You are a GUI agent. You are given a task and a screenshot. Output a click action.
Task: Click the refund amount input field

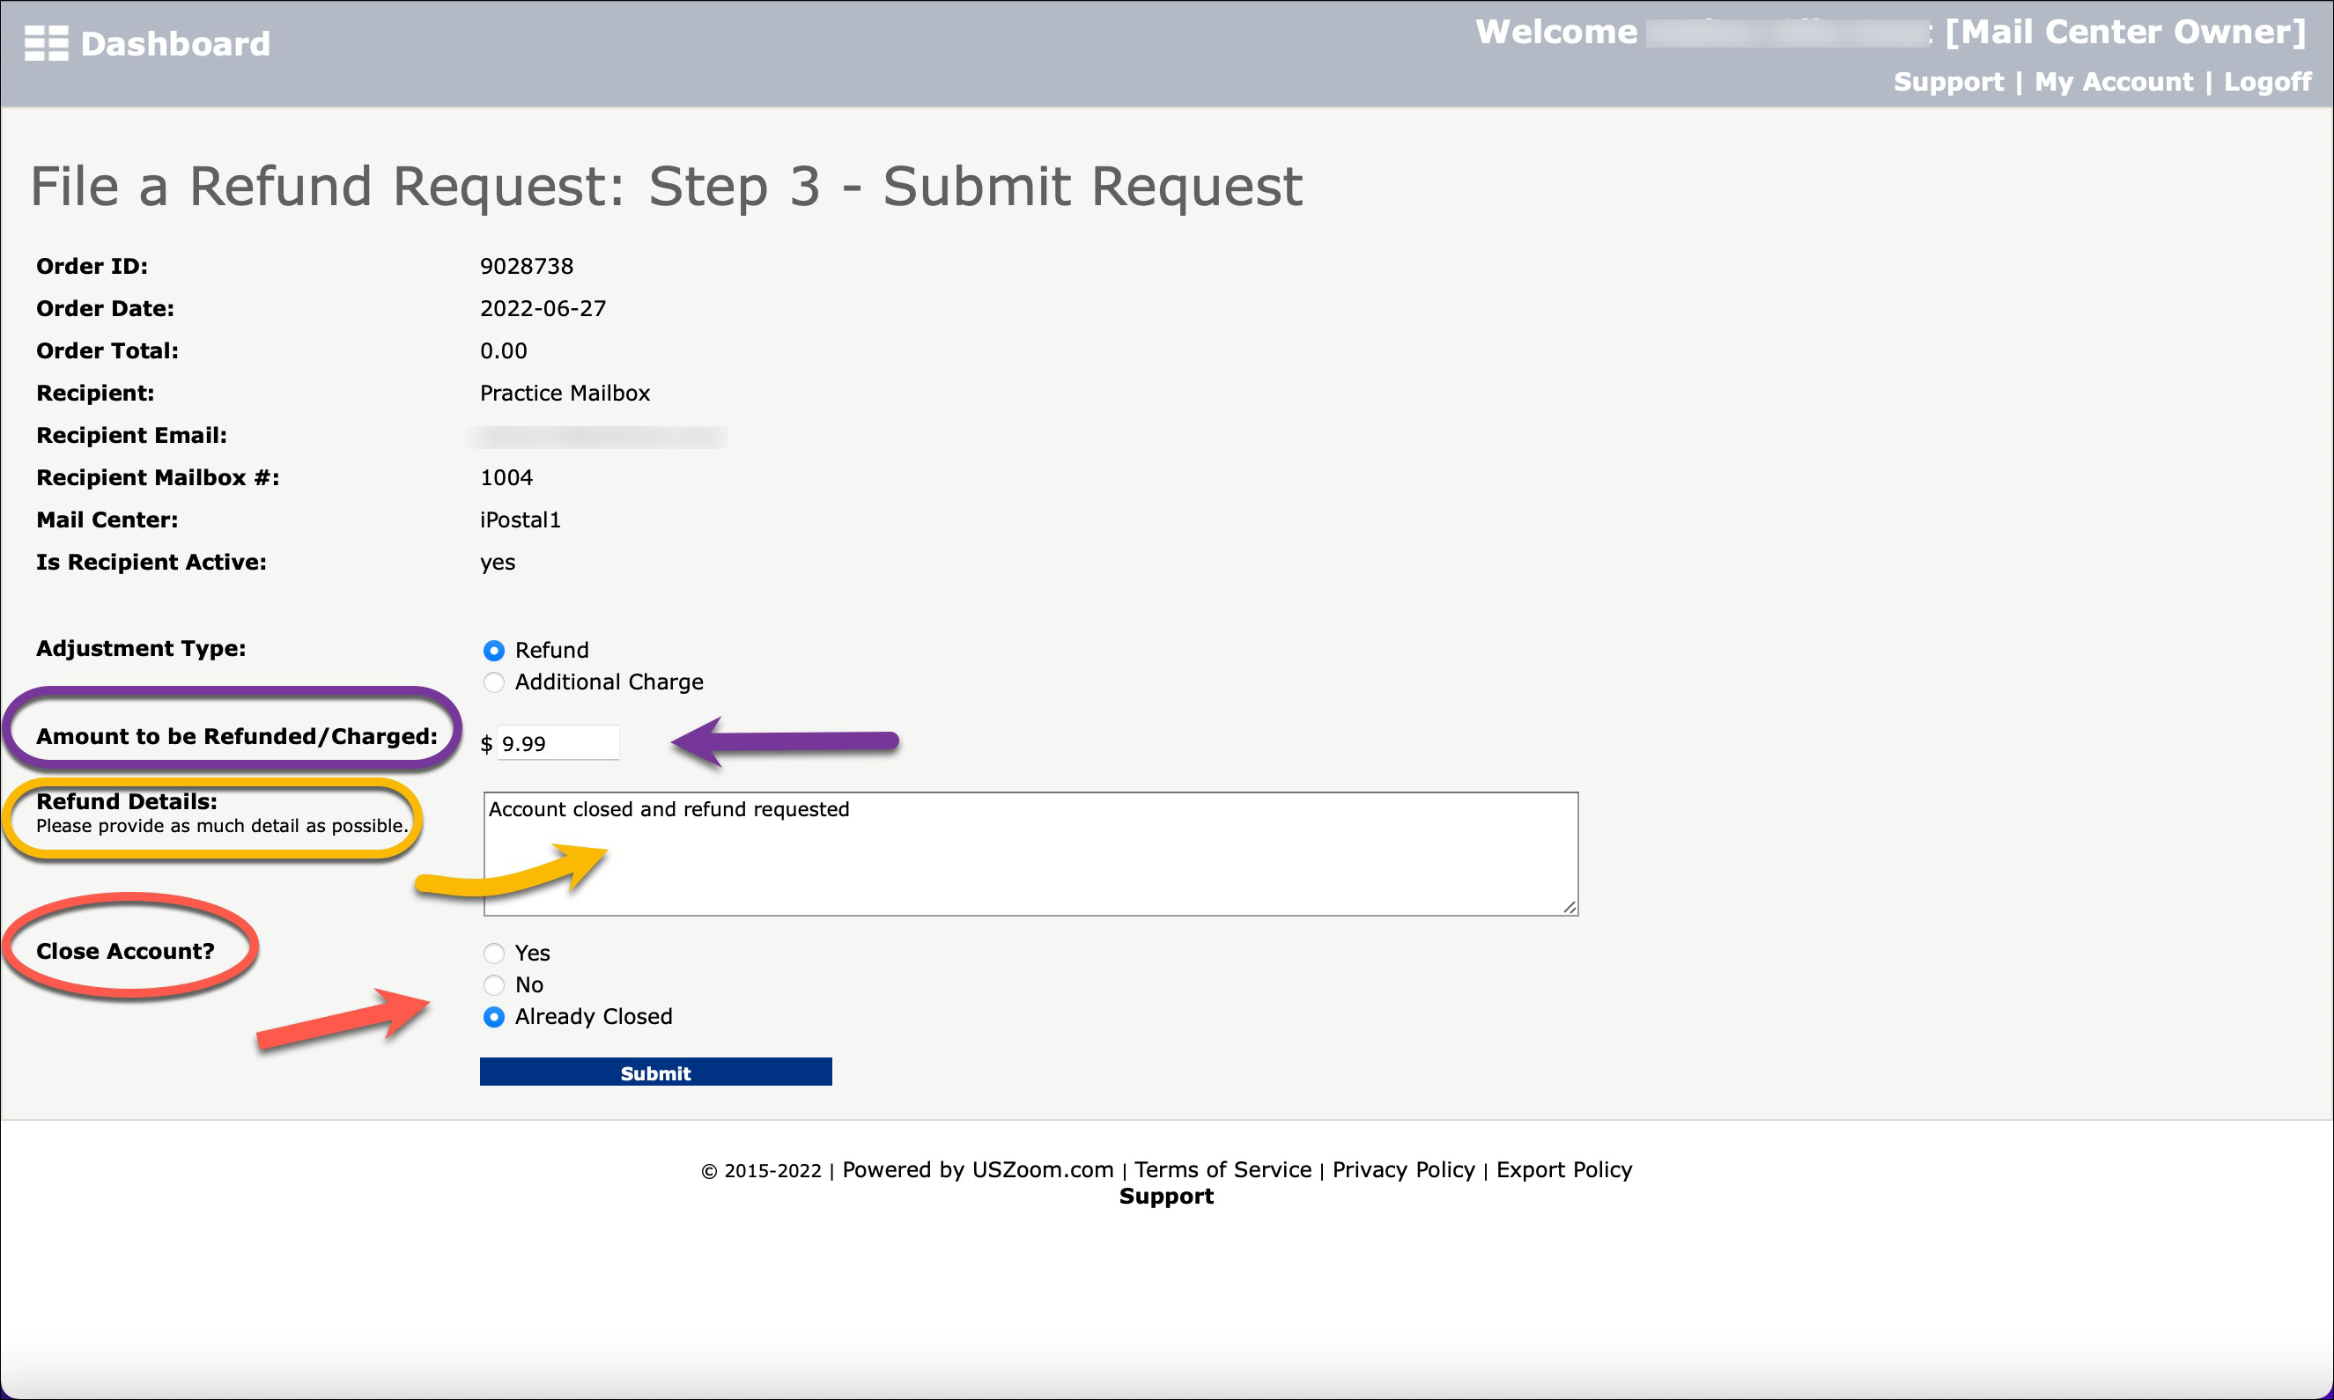(557, 743)
